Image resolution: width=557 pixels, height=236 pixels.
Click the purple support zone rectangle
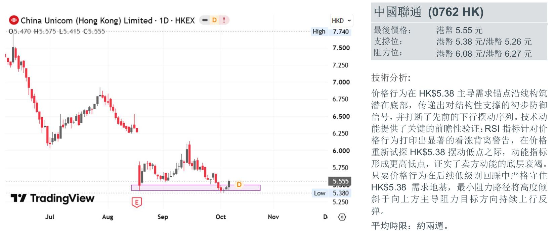[x=196, y=188]
